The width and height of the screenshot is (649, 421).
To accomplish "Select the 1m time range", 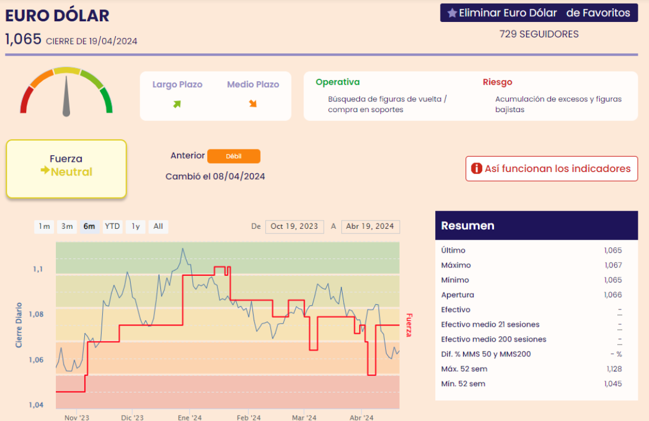I will point(44,227).
